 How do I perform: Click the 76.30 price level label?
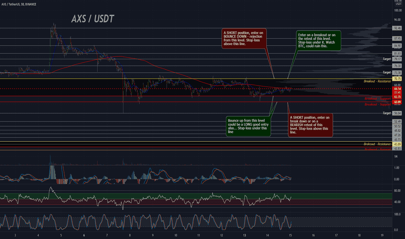pyautogui.click(x=397, y=66)
